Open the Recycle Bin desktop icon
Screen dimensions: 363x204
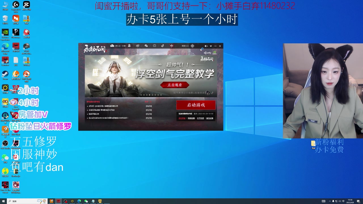pyautogui.click(x=5, y=20)
